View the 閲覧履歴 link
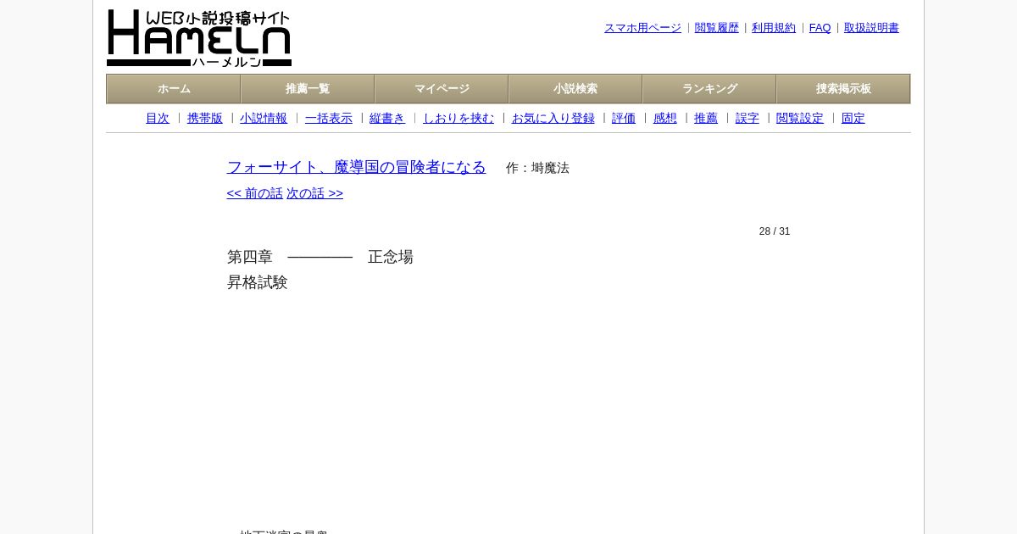 click(x=717, y=28)
